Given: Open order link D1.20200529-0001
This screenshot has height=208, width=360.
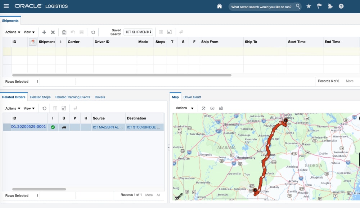Looking at the screenshot, I should click(29, 127).
